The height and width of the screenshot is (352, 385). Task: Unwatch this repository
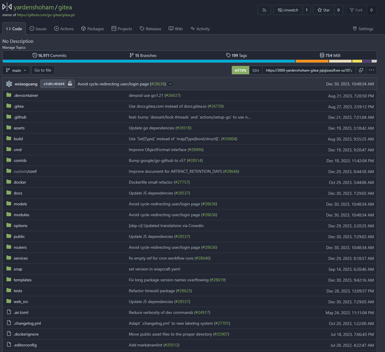point(288,10)
